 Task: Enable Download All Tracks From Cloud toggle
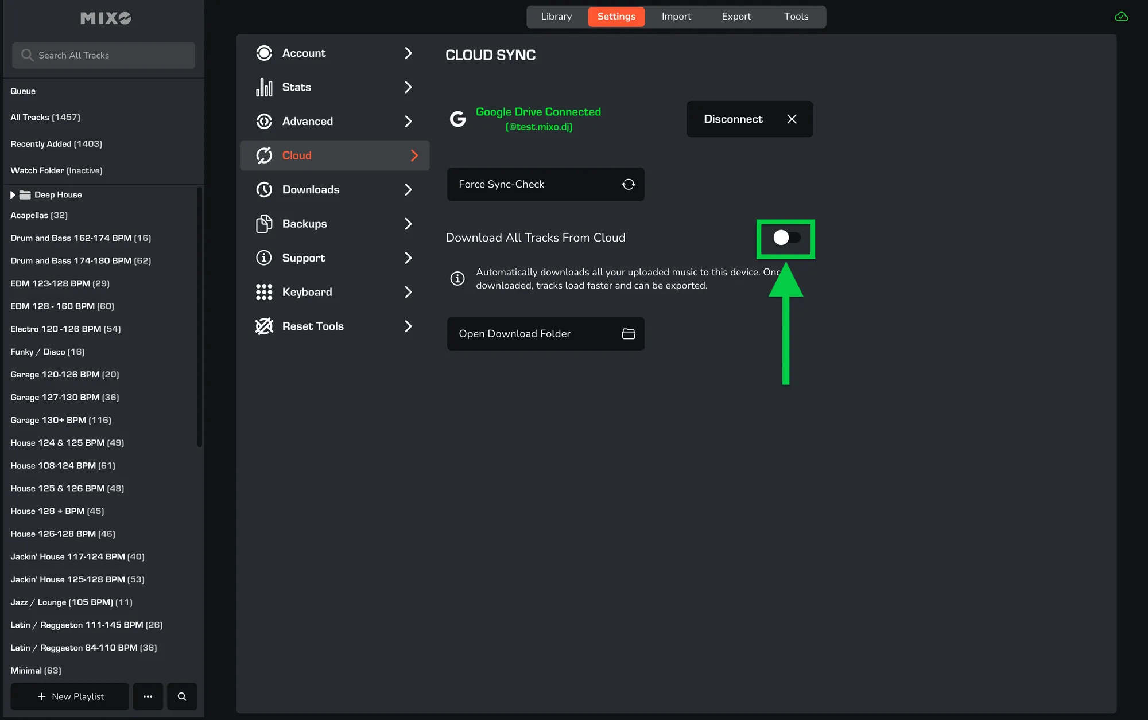tap(786, 238)
